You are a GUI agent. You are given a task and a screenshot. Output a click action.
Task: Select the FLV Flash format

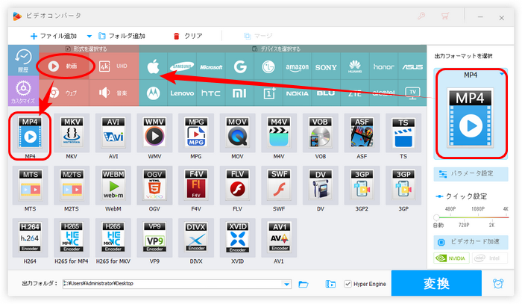point(237,185)
